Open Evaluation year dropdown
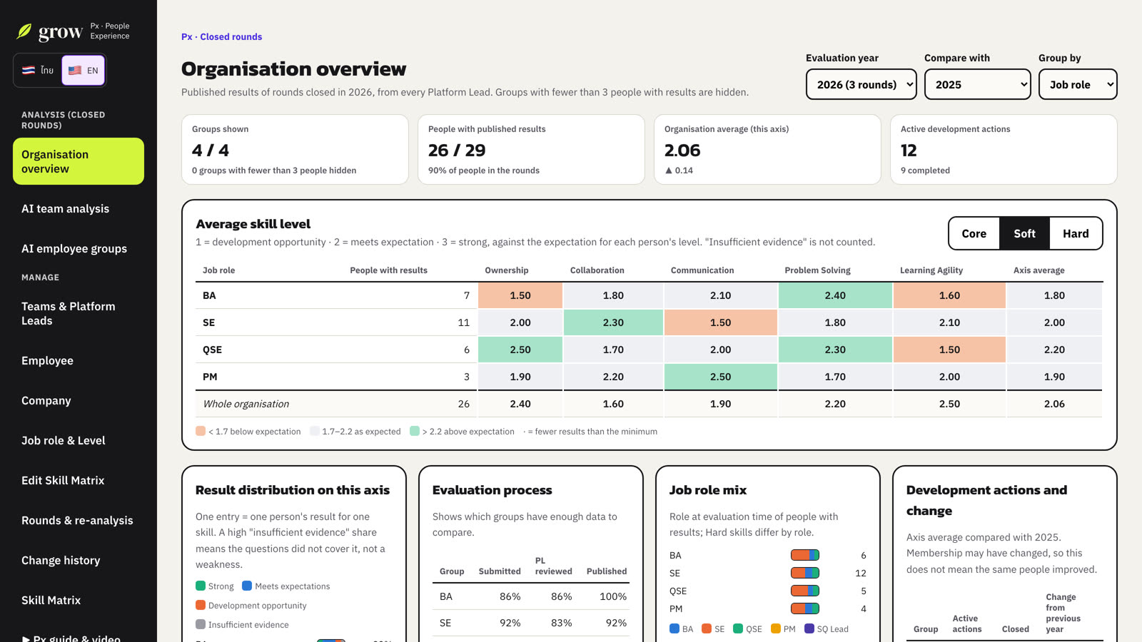This screenshot has height=642, width=1142. (861, 84)
